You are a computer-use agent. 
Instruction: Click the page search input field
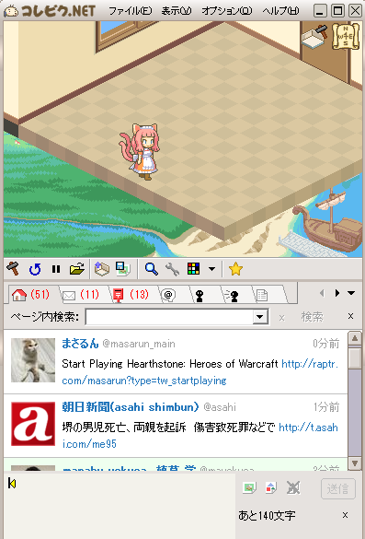coord(169,317)
